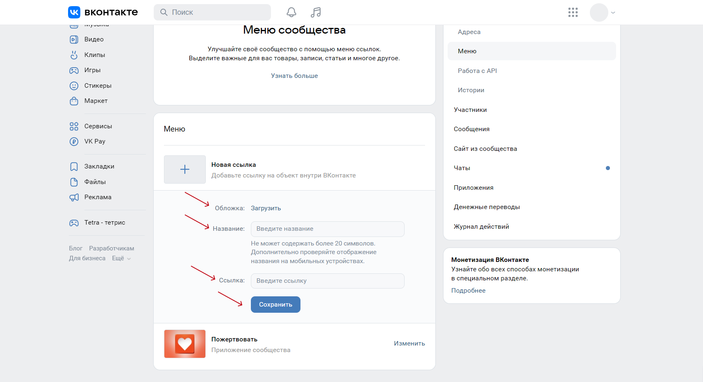Focus the Поиск search field
Viewport: 703px width, 382px height.
pos(212,12)
